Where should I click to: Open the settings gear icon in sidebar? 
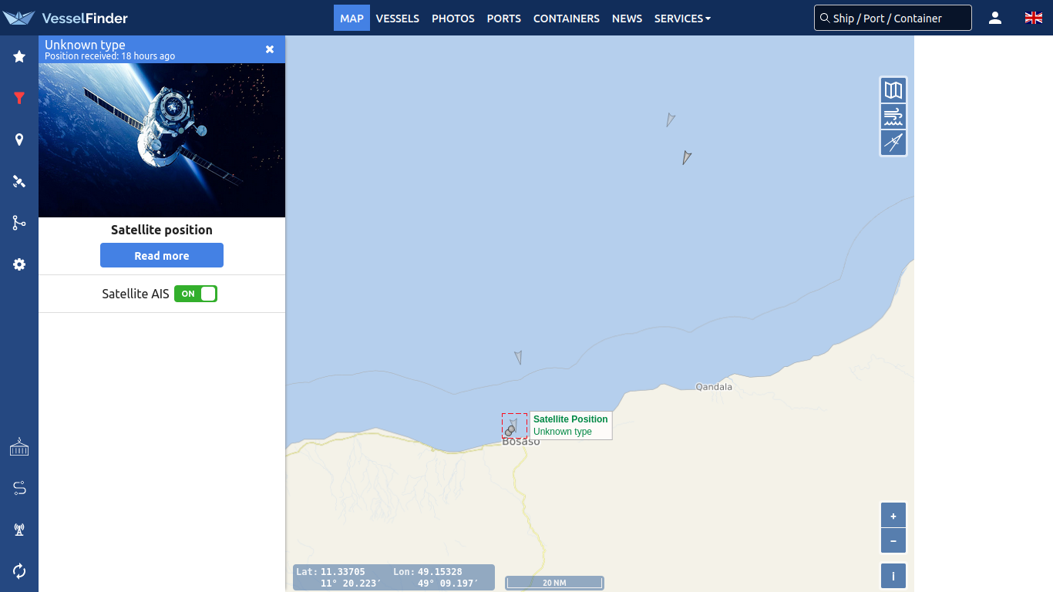click(x=19, y=264)
